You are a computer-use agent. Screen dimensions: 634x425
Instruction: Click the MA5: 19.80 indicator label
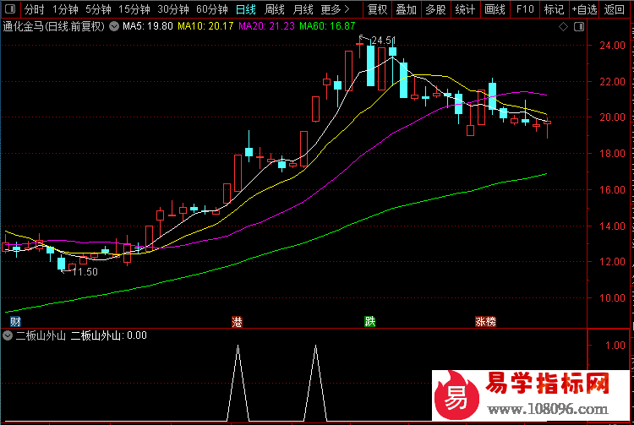pyautogui.click(x=148, y=26)
